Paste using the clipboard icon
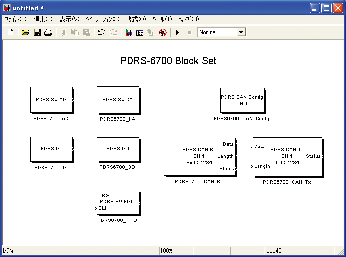 click(x=86, y=32)
